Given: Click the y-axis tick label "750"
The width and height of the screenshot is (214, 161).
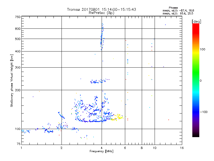Looking at the screenshot, I should (x=18, y=17).
